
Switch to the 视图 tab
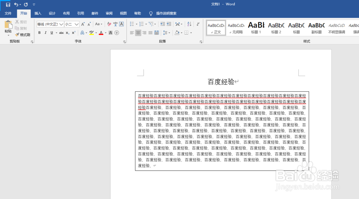[123, 13]
